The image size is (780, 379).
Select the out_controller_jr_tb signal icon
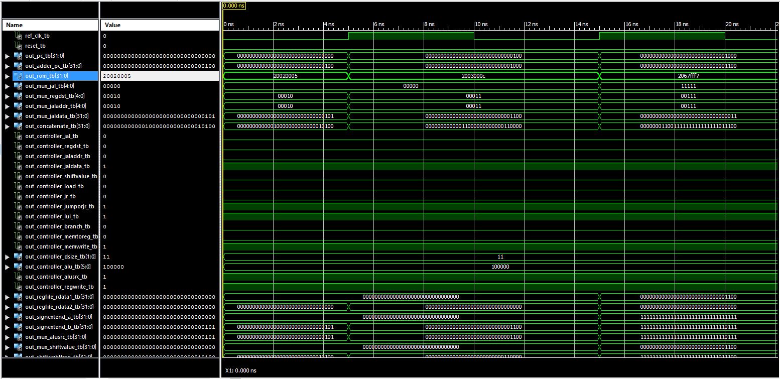(x=19, y=196)
